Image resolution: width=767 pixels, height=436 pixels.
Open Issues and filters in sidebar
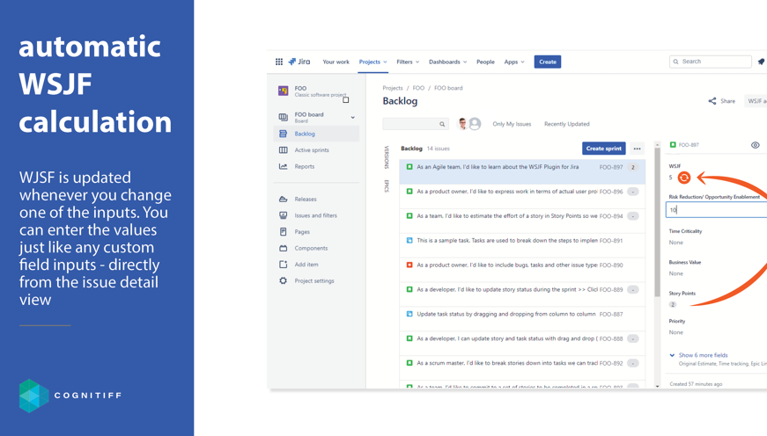tap(316, 215)
